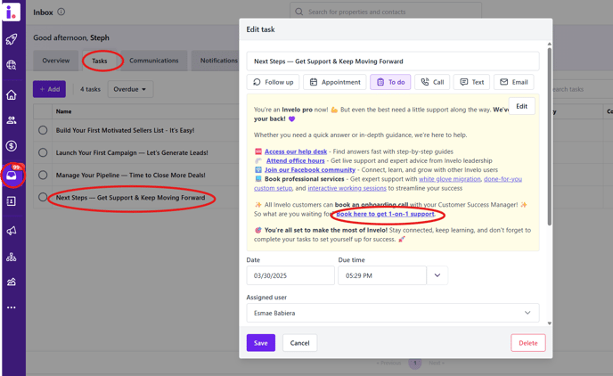Open the contacts people icon in the sidebar

[x=12, y=120]
